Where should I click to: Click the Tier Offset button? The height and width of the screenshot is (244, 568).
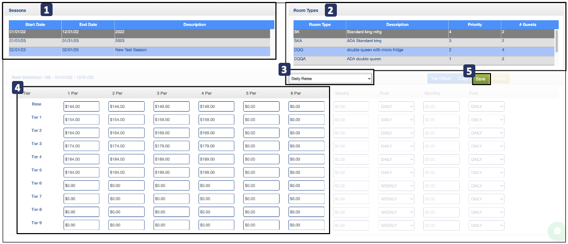coord(440,79)
